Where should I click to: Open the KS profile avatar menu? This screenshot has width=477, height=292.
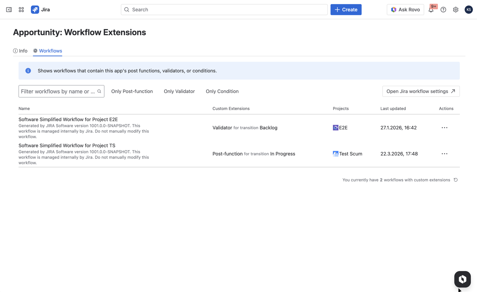tap(468, 10)
